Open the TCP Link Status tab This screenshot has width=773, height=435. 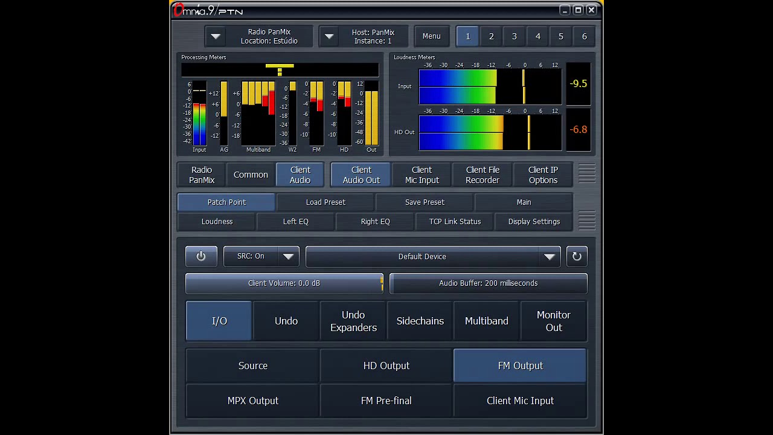[x=455, y=221]
